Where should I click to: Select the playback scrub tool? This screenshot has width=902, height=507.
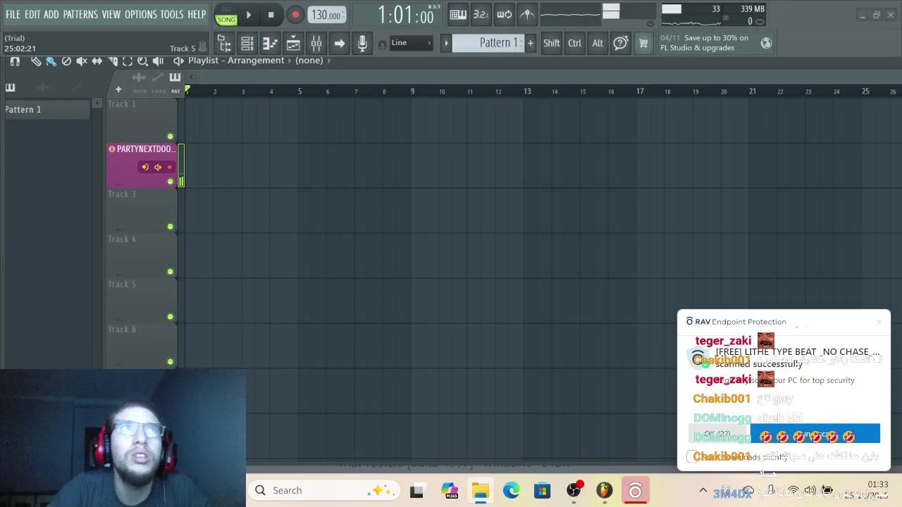coord(158,61)
